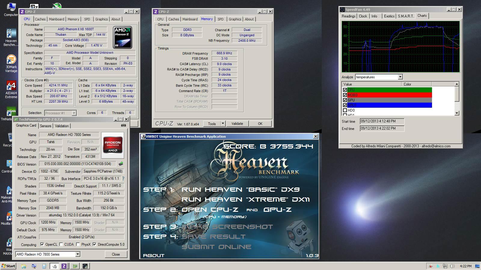Click the show desktop tray icon
481x270 pixels.
coord(477,266)
